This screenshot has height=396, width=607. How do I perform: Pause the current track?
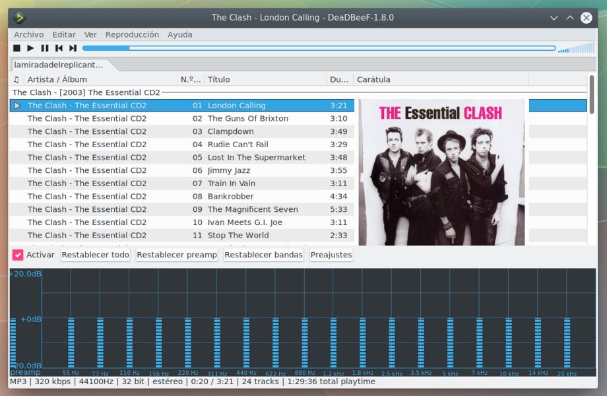point(45,48)
